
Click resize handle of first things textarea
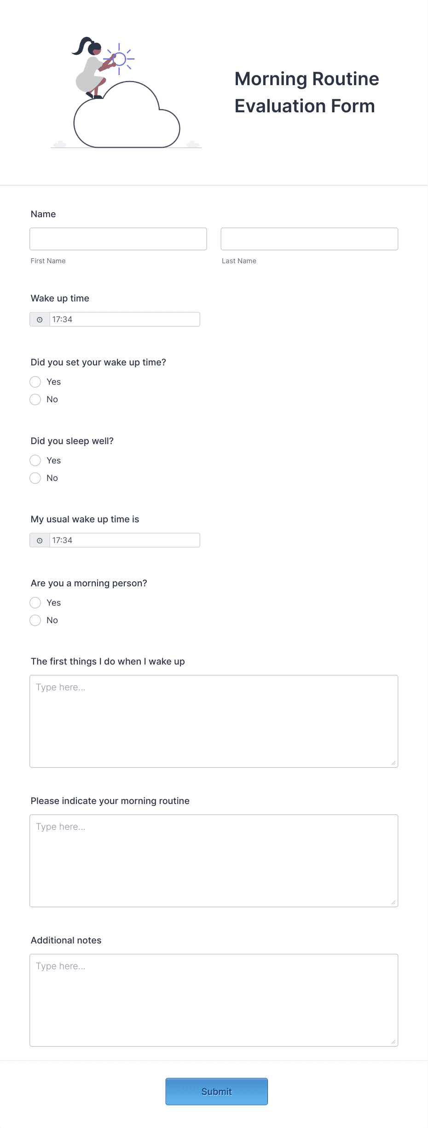393,763
